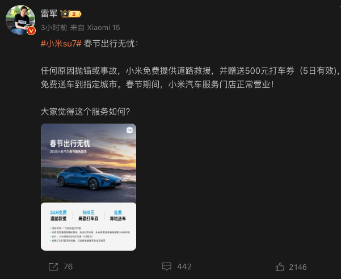Click the 大家觉得这个服务如何 text line
This screenshot has width=341, height=279.
click(85, 112)
